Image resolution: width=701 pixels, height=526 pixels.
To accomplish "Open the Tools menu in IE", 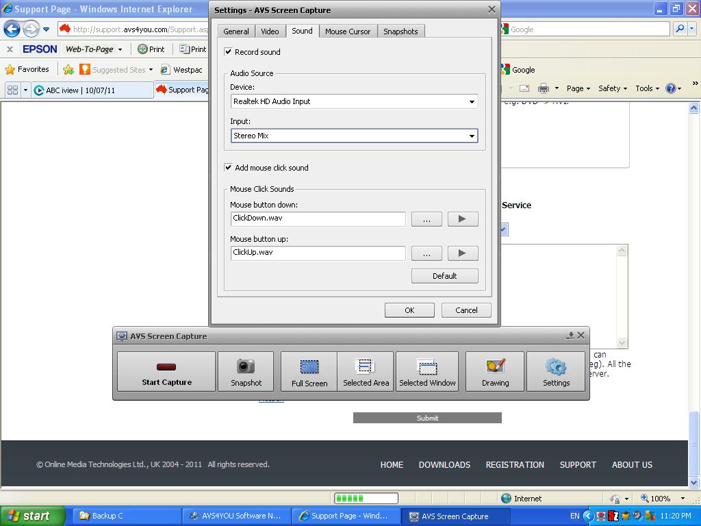I will tap(648, 88).
